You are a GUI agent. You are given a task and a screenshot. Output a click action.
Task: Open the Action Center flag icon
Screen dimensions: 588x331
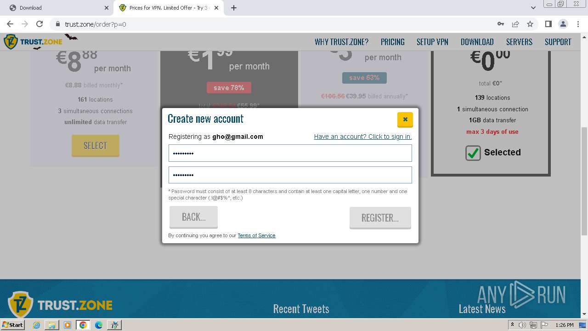(x=543, y=325)
